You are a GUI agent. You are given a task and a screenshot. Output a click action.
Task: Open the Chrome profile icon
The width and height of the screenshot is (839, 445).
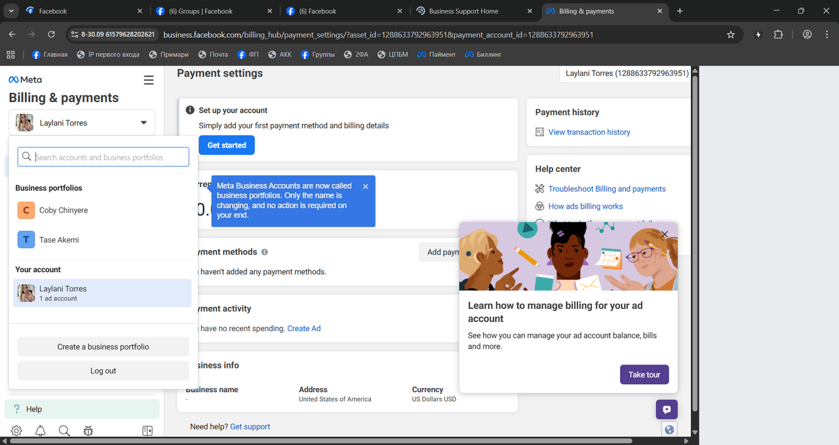click(x=808, y=35)
